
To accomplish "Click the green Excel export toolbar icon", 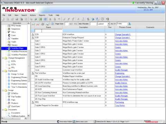I will [40, 19].
